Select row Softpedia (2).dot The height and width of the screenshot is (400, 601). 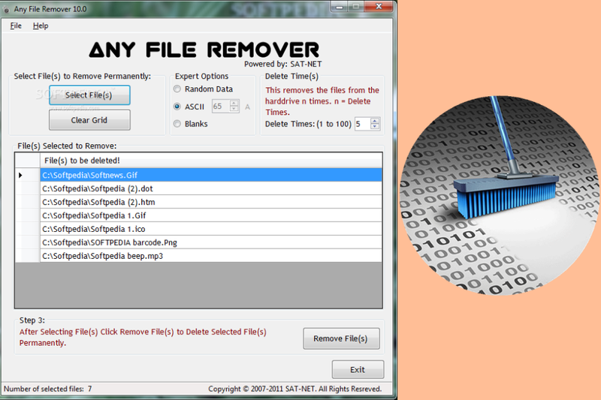(211, 188)
